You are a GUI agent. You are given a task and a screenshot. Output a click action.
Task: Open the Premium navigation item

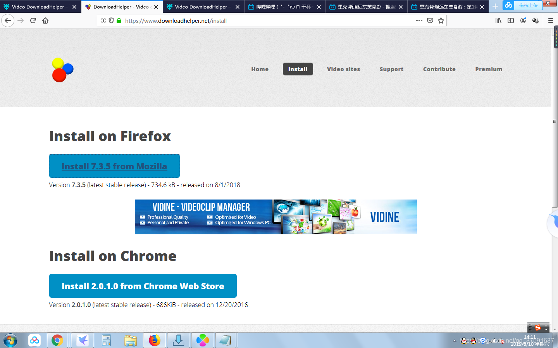[x=489, y=69]
